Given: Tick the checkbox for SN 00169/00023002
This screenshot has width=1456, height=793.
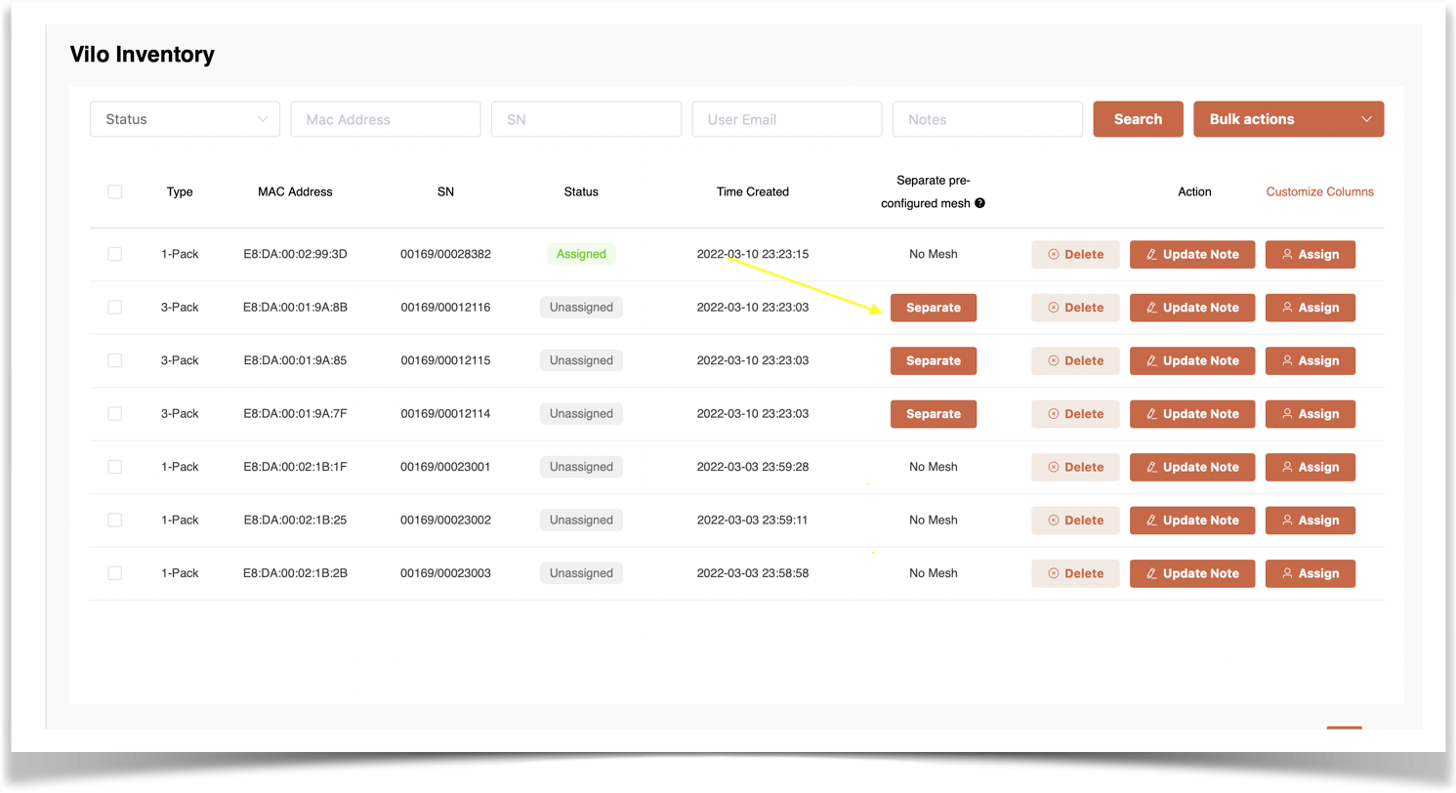Looking at the screenshot, I should coord(114,521).
